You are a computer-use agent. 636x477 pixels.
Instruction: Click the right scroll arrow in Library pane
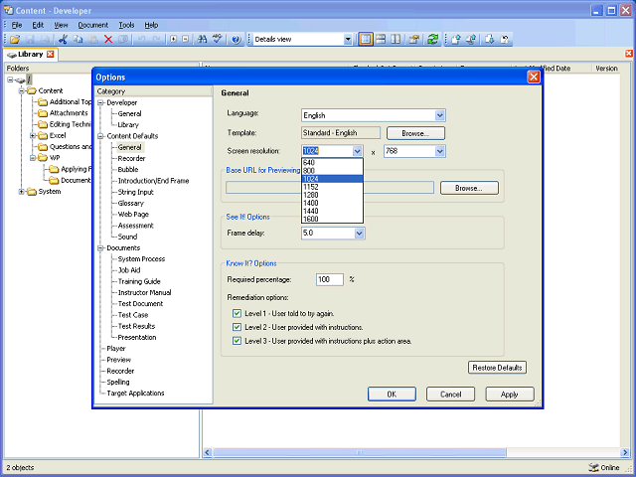coord(625,452)
